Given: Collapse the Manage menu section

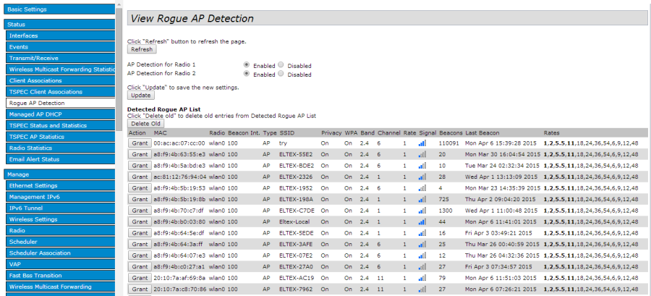Looking at the screenshot, I should click(58, 174).
